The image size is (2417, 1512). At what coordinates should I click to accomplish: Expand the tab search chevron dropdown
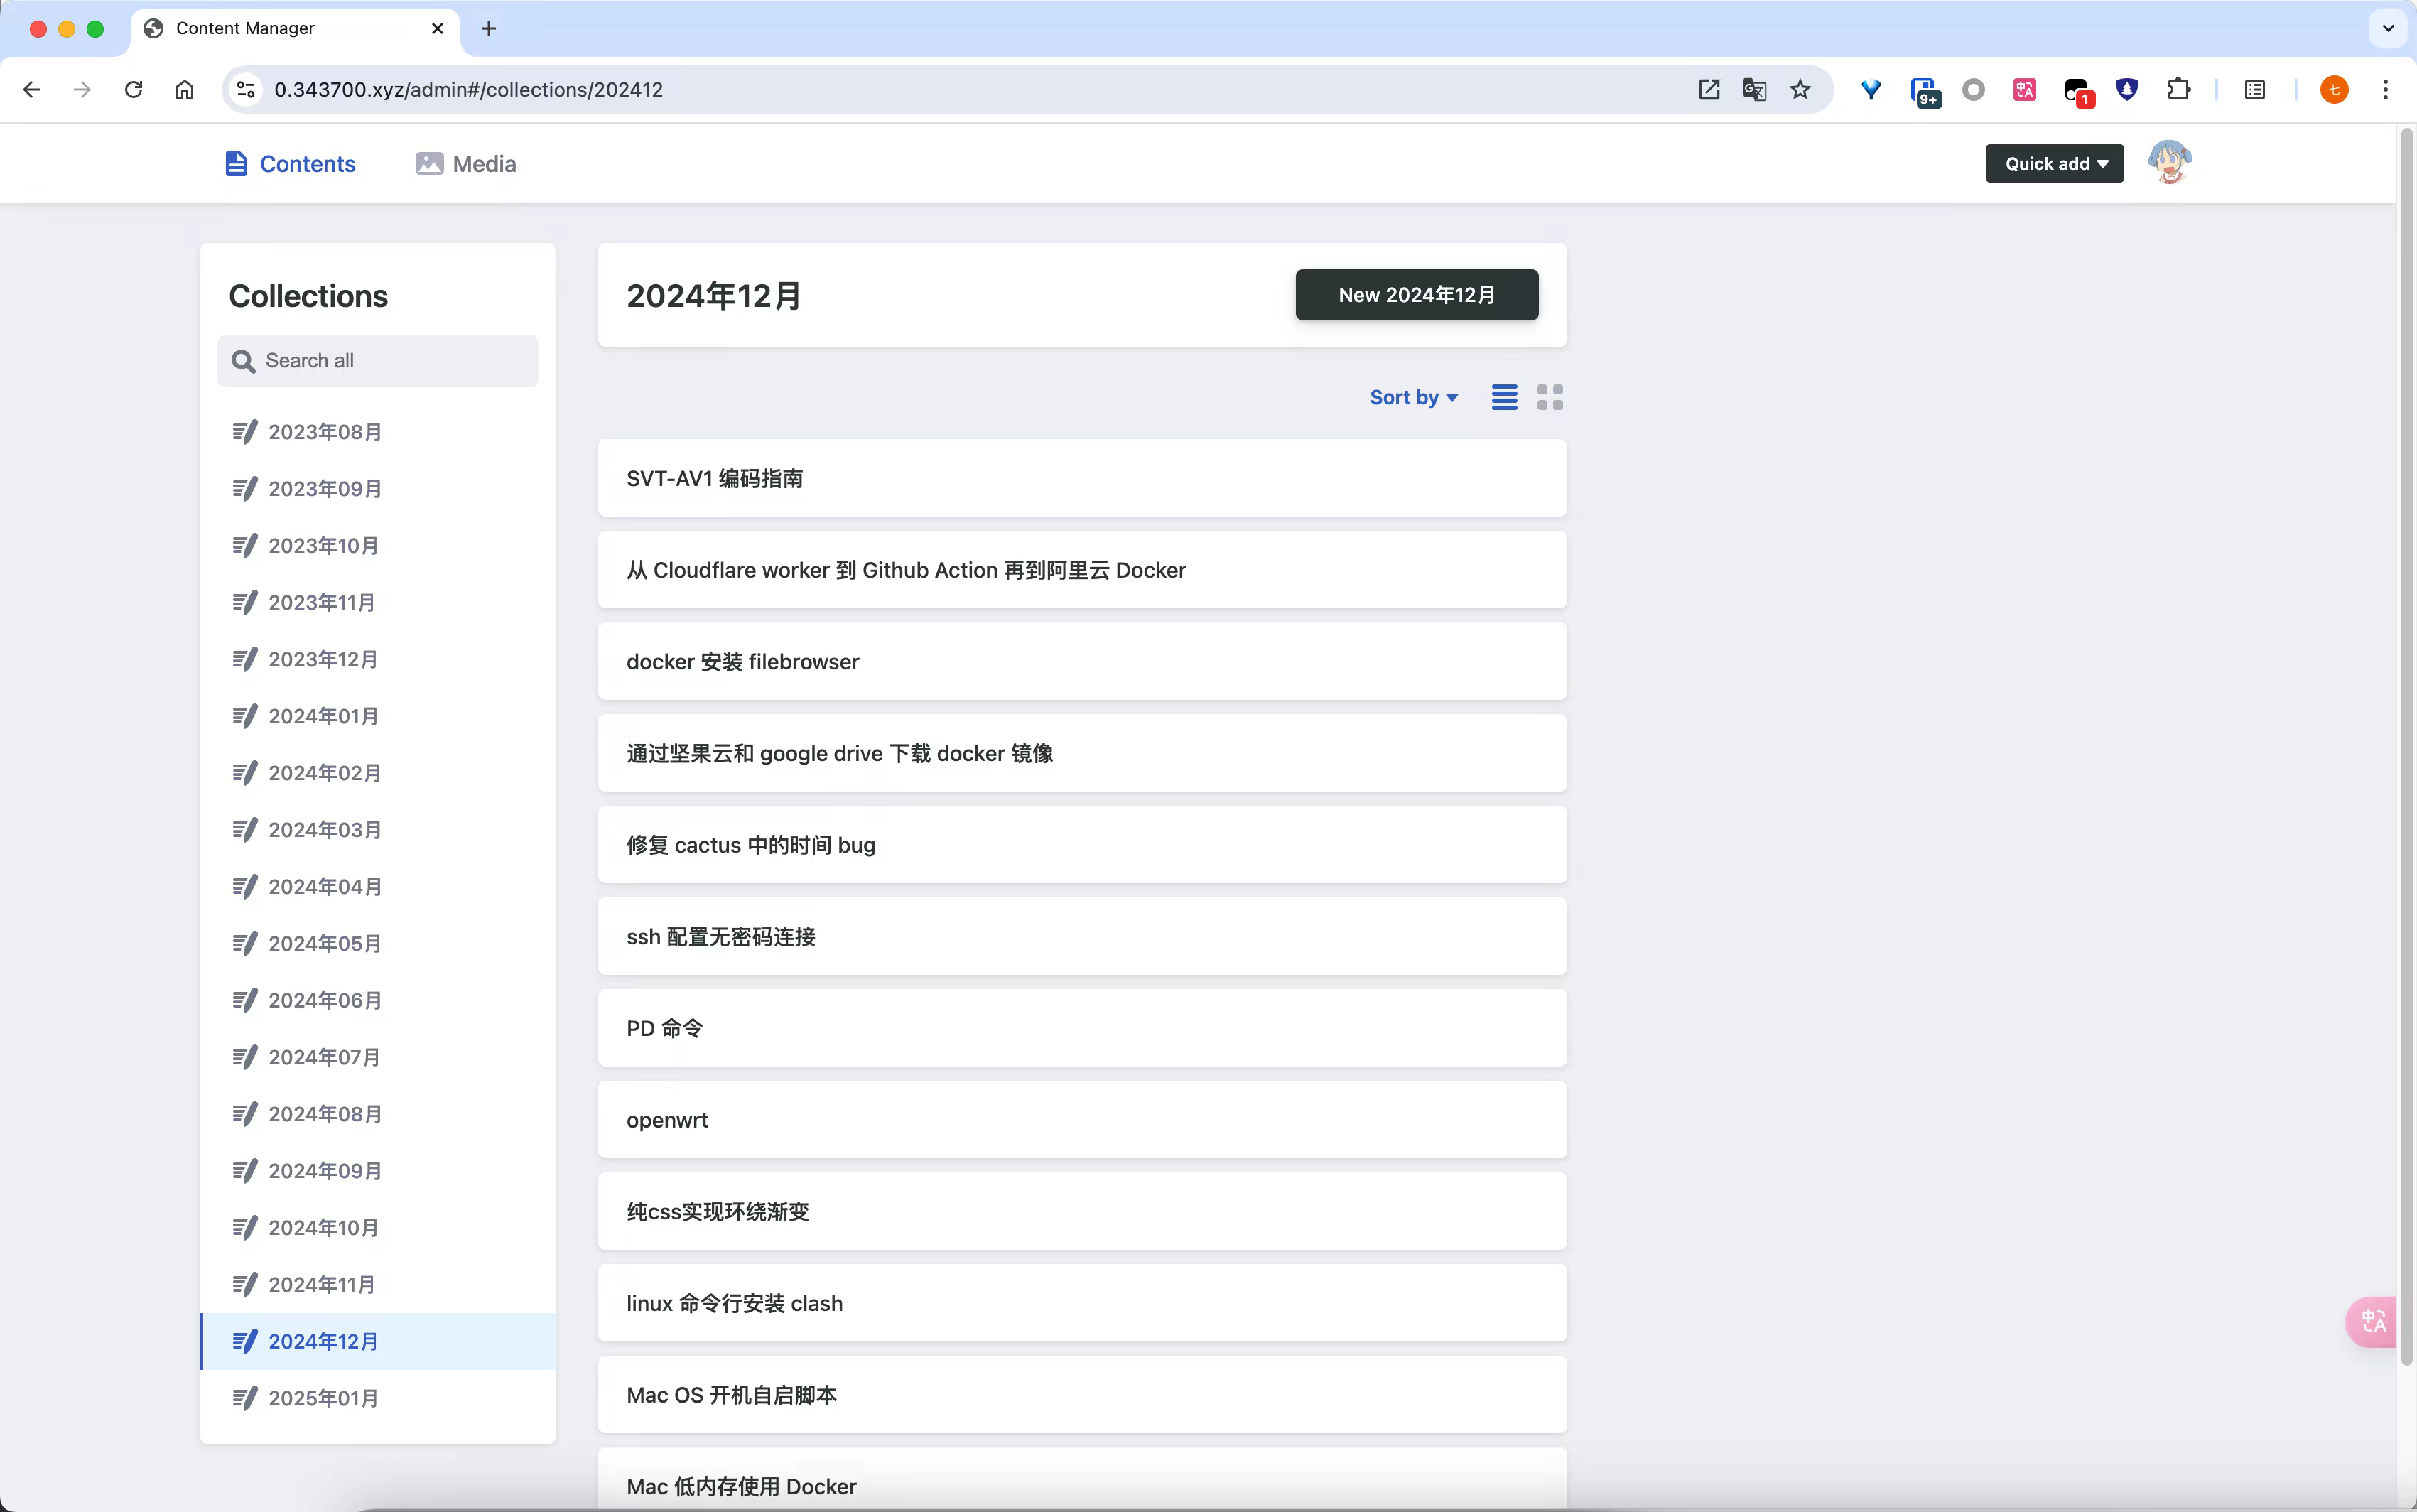tap(2388, 29)
